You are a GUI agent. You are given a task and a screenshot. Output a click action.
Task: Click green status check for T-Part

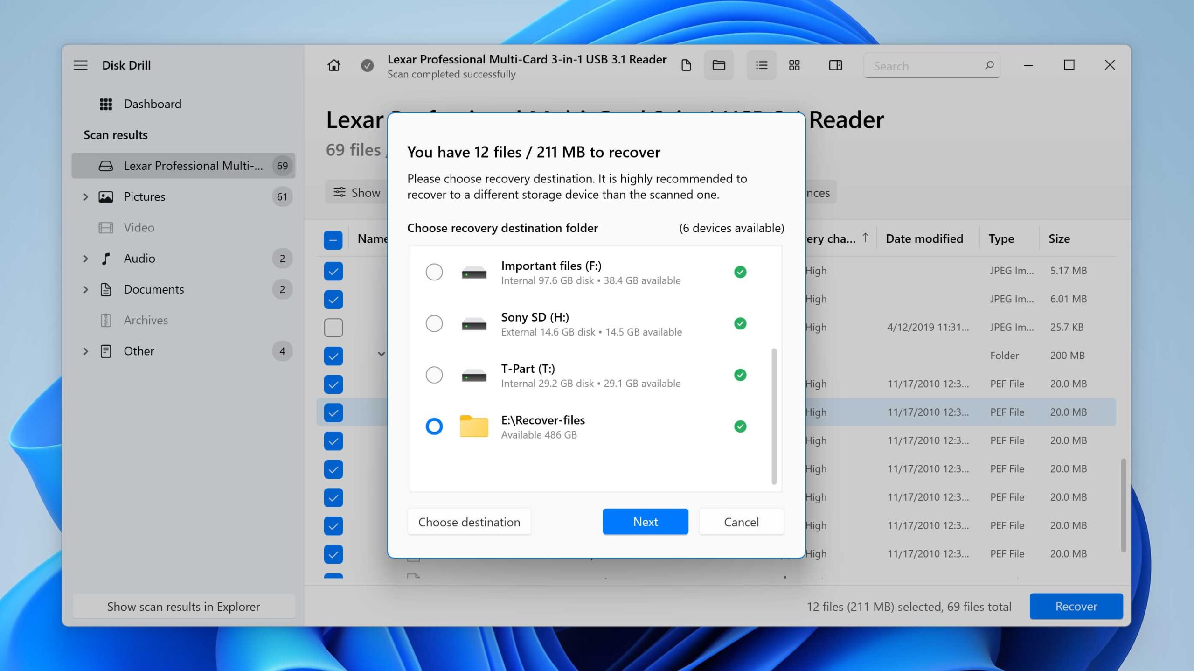pos(740,375)
